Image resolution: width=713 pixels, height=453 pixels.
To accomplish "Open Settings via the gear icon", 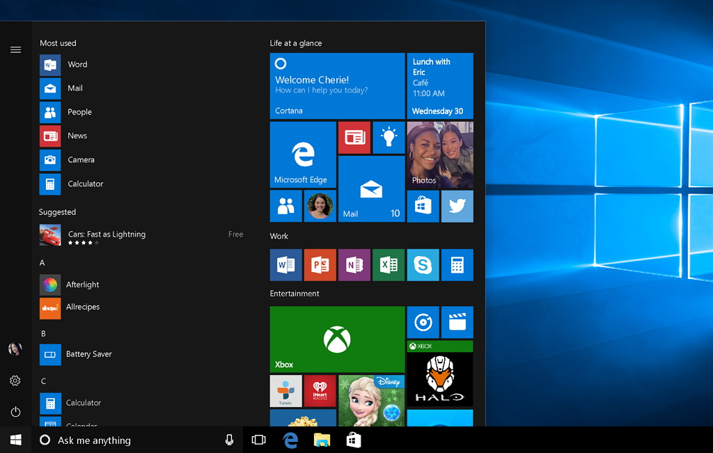I will point(15,381).
